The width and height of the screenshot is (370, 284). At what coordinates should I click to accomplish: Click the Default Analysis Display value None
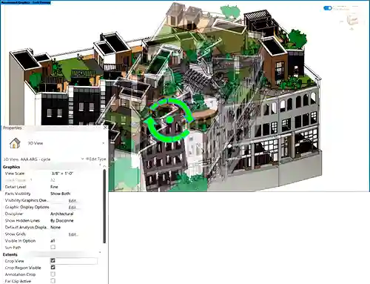tap(55, 227)
